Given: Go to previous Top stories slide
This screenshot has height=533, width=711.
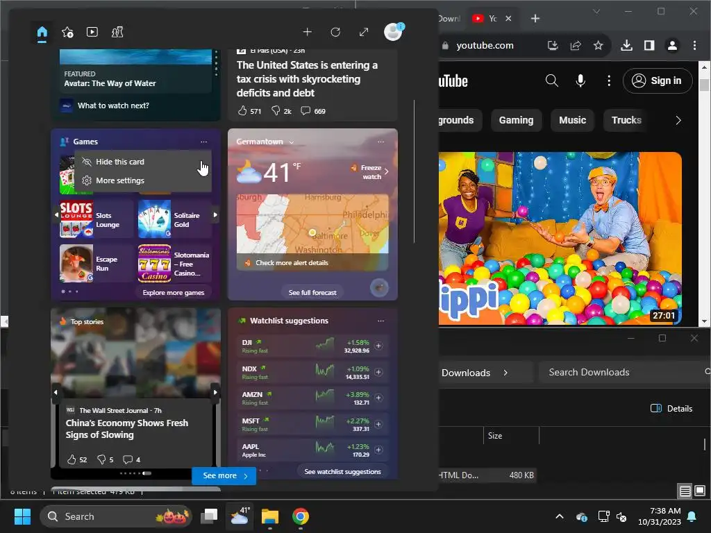Looking at the screenshot, I should click(56, 392).
